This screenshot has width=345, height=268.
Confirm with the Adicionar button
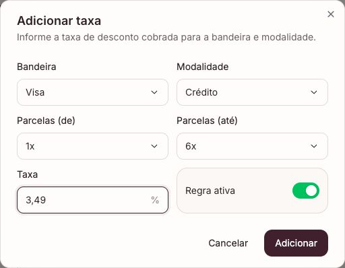tap(296, 243)
